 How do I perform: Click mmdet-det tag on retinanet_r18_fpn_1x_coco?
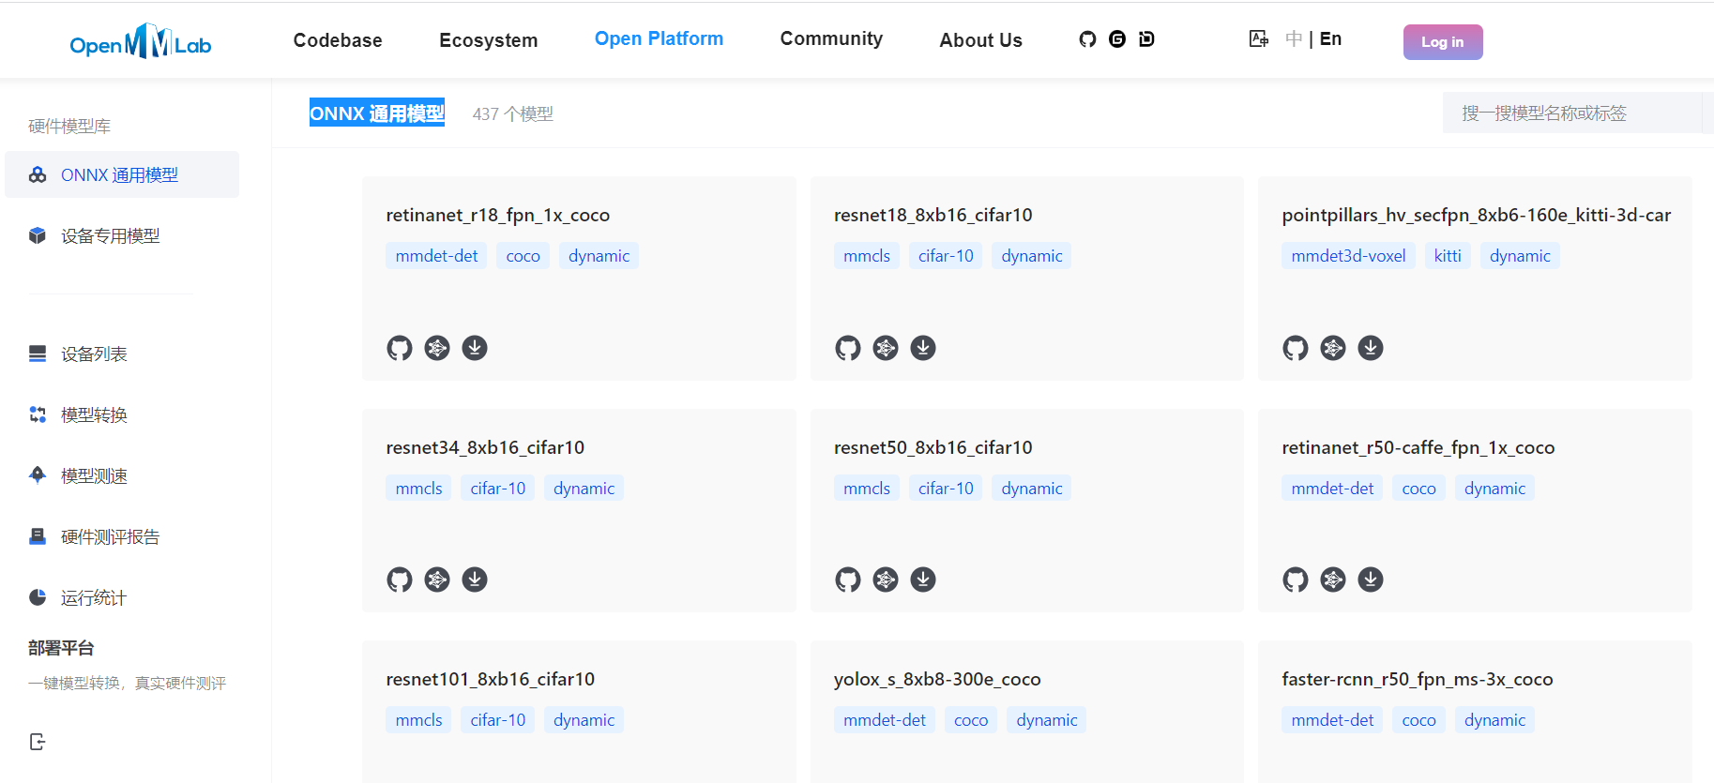coord(436,256)
